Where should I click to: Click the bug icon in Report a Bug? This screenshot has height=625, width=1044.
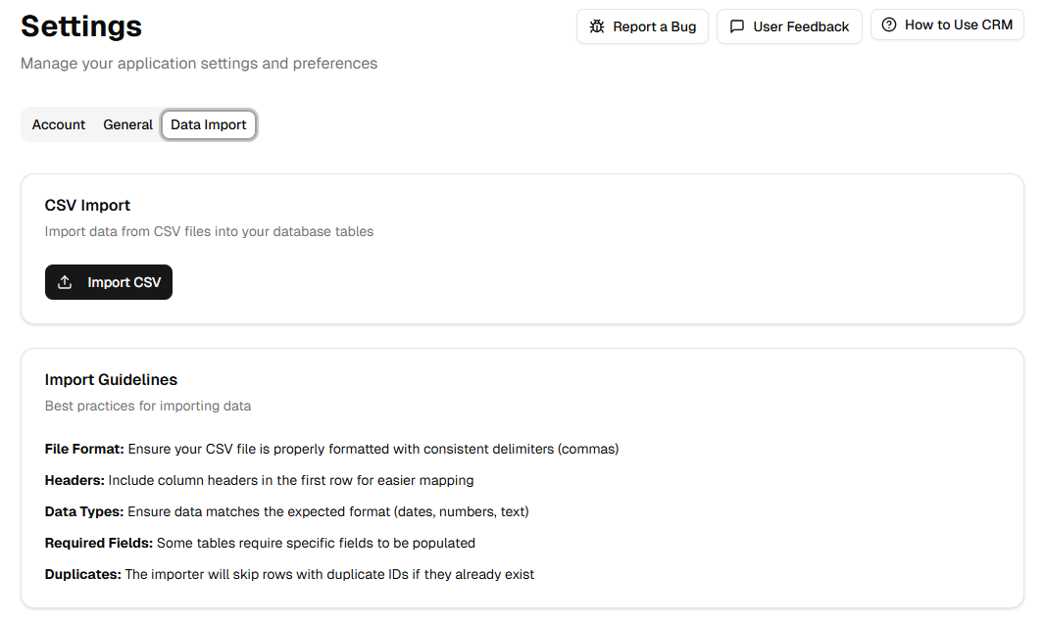pos(597,27)
